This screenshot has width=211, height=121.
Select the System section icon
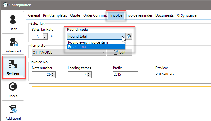(x=13, y=67)
